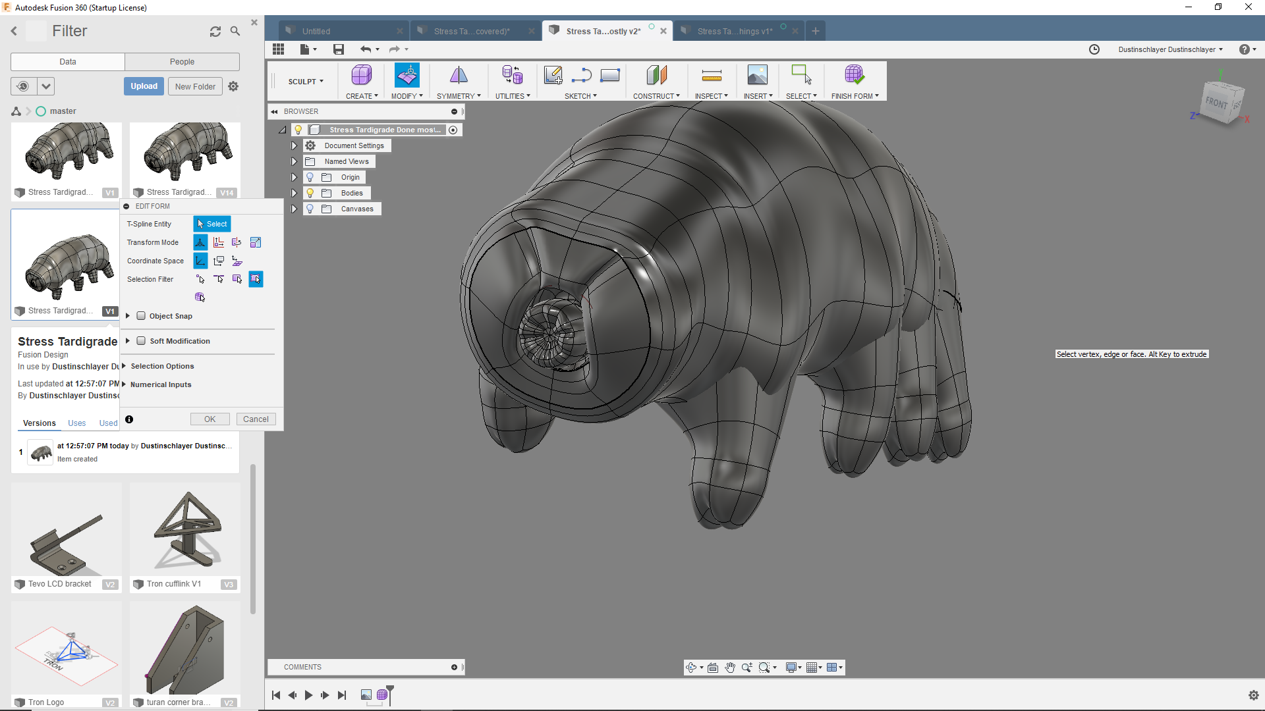
Task: Click the Edit Form modify icon
Action: [407, 75]
